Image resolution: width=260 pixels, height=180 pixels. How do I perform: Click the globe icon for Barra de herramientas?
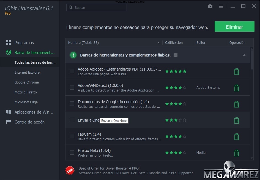pos(9,52)
